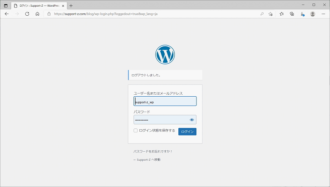This screenshot has width=330, height=187.
Task: Show password using the eye icon
Action: pyautogui.click(x=192, y=120)
